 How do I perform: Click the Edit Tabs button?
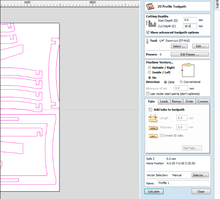192,148
